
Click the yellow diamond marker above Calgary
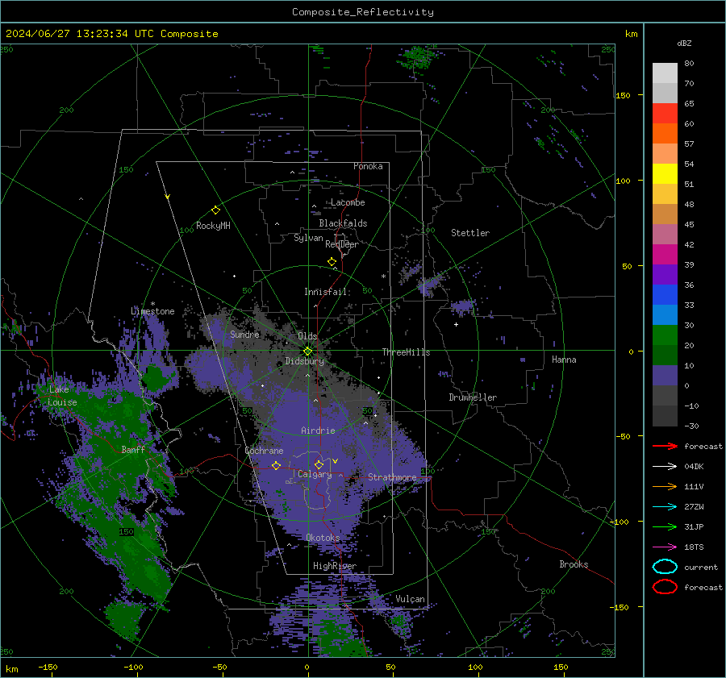(319, 464)
